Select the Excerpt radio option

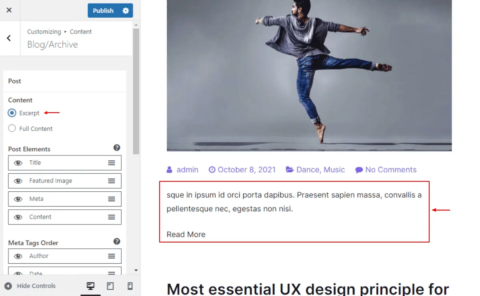[12, 113]
